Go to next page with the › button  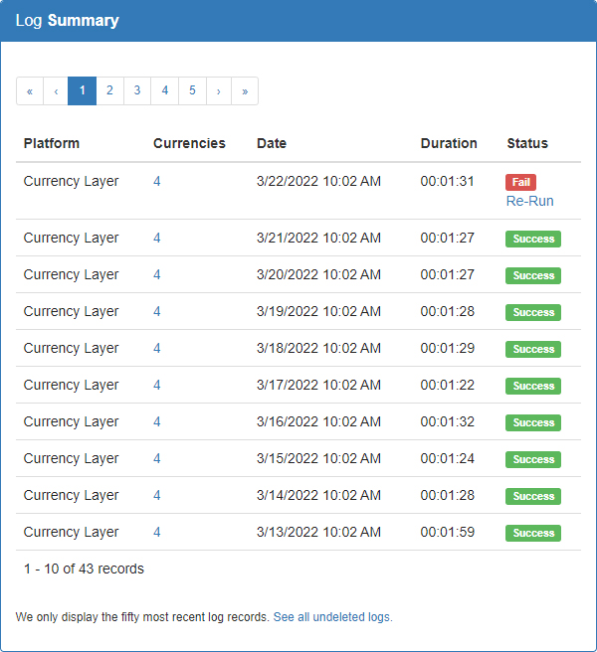point(219,91)
